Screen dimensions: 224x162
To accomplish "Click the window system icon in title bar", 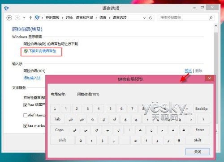I will [x=7, y=8].
